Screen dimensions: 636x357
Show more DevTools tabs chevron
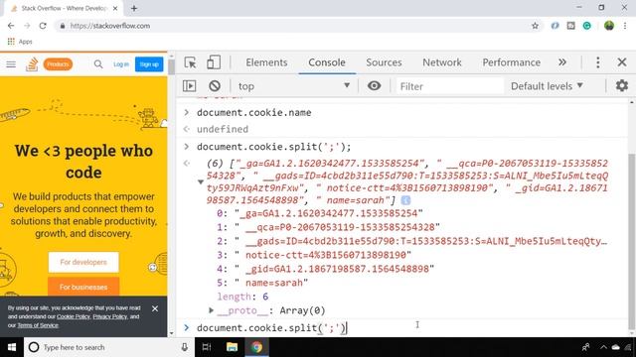point(562,62)
